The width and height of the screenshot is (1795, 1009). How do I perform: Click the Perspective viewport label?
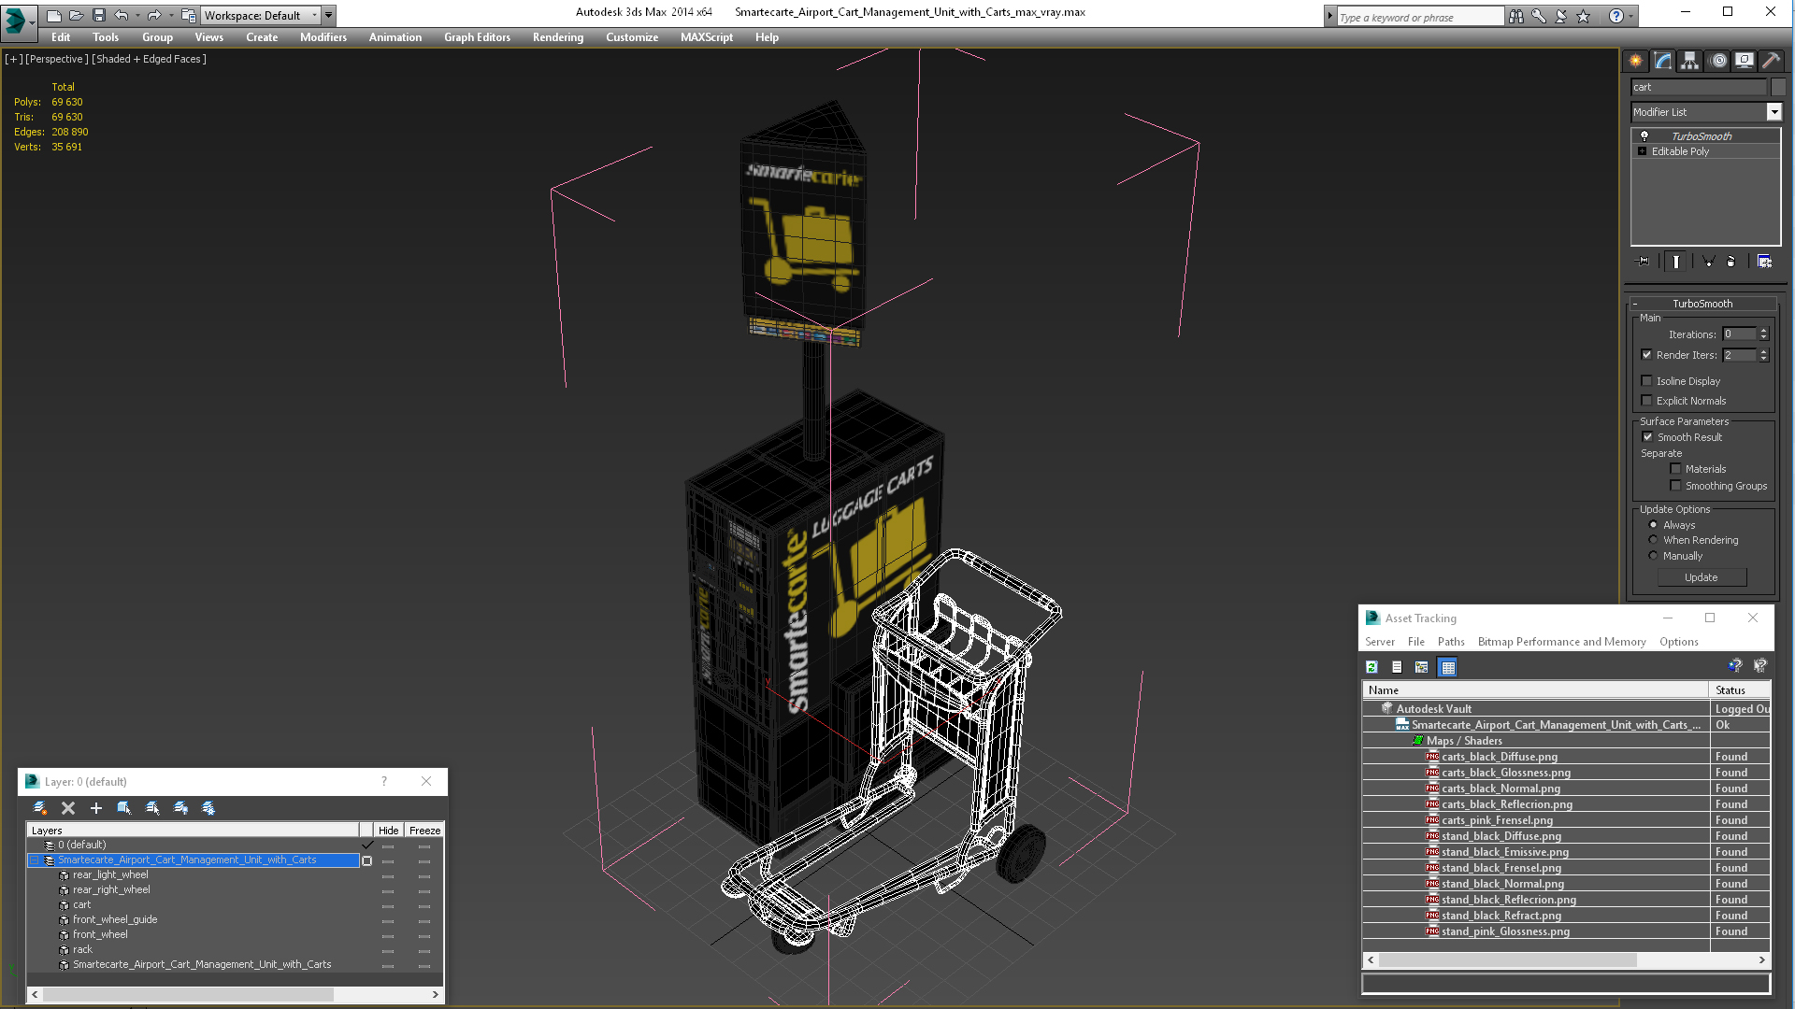pyautogui.click(x=57, y=59)
